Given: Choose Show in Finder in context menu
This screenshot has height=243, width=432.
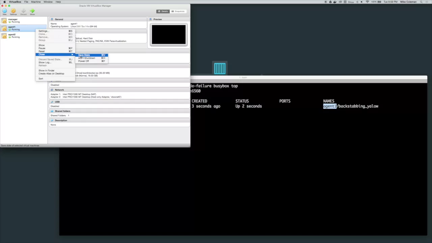Looking at the screenshot, I should [55, 71].
